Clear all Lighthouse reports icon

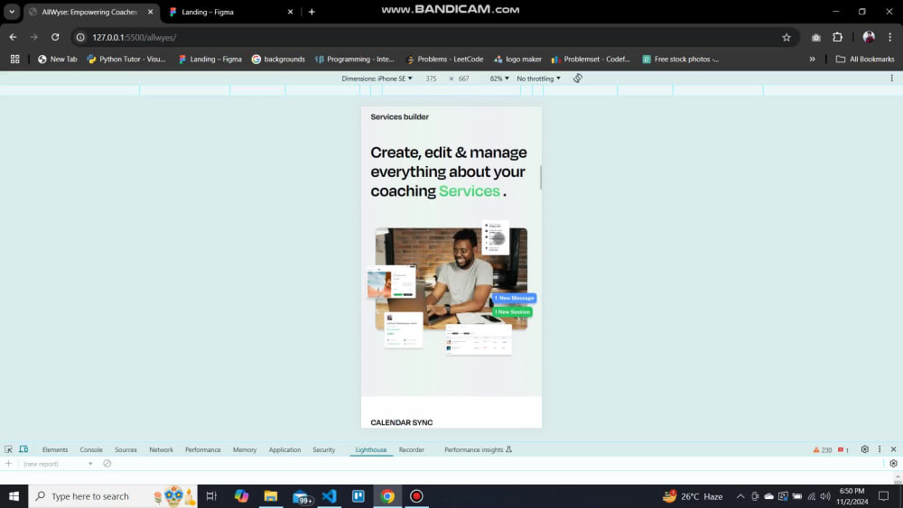tap(107, 464)
